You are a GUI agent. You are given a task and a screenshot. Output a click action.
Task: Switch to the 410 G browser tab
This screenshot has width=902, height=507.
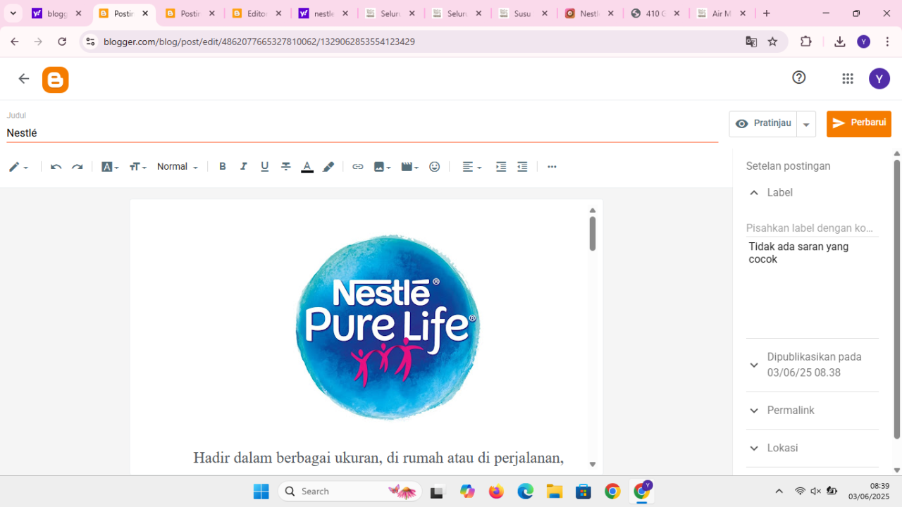tap(657, 13)
